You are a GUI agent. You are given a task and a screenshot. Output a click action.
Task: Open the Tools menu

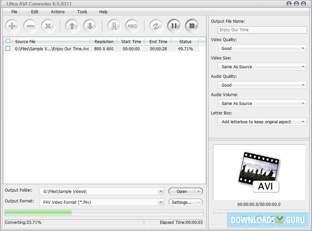pyautogui.click(x=82, y=12)
